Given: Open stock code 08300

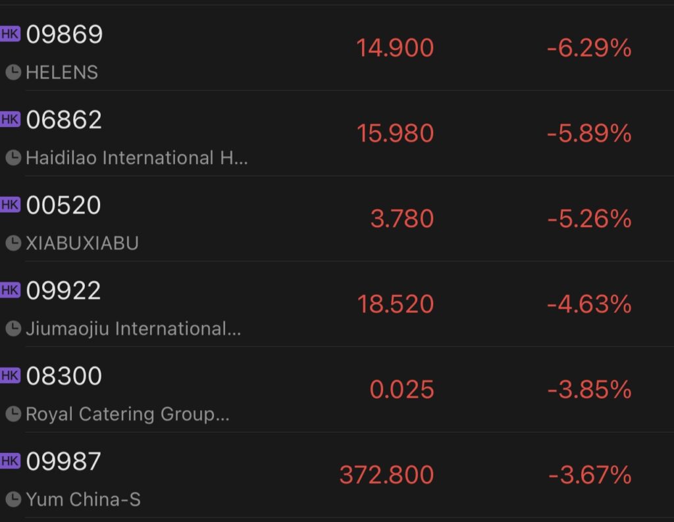Looking at the screenshot, I should click(64, 376).
